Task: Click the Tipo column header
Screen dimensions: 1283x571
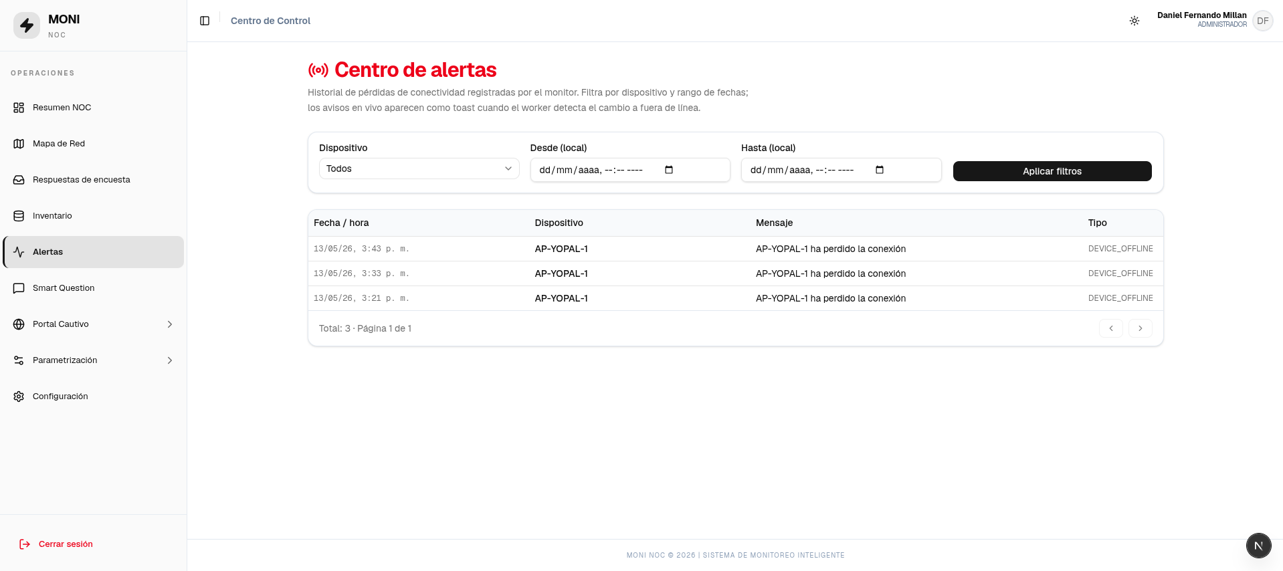Action: 1098,223
